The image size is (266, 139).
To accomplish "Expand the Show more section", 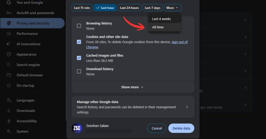I will [132, 87].
